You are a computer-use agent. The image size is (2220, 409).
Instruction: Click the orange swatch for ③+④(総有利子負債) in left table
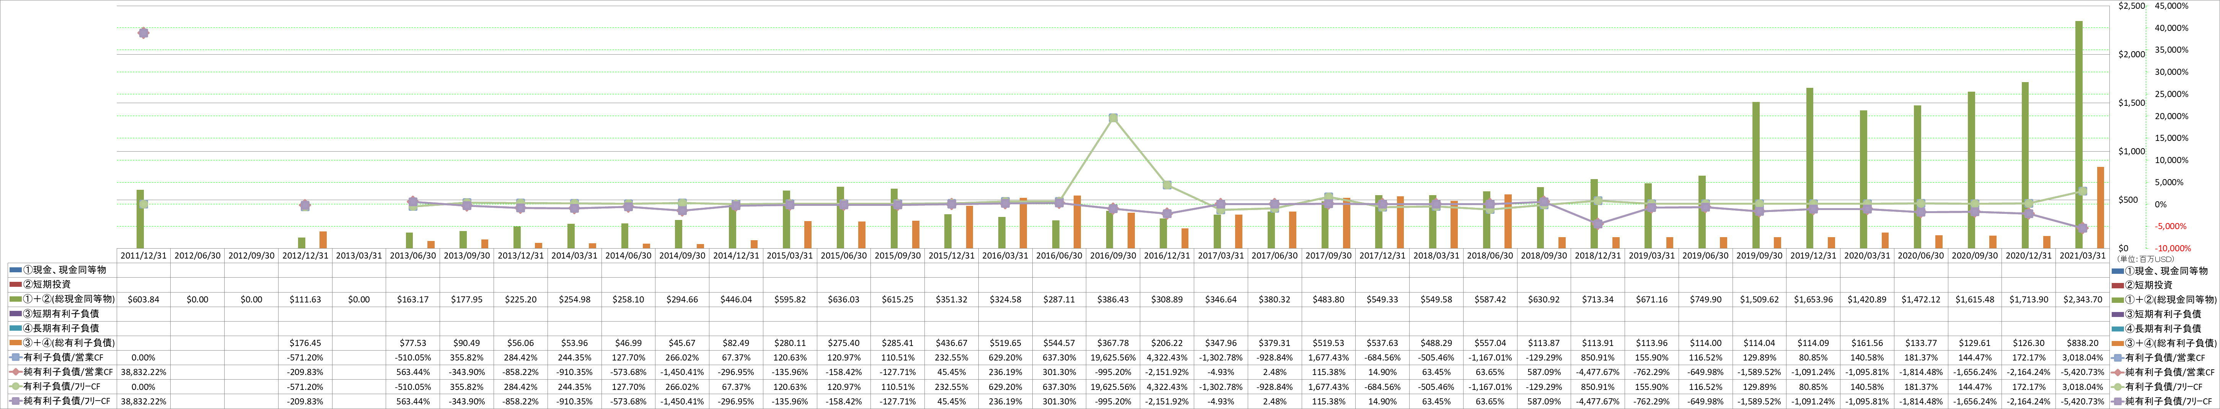tap(16, 344)
